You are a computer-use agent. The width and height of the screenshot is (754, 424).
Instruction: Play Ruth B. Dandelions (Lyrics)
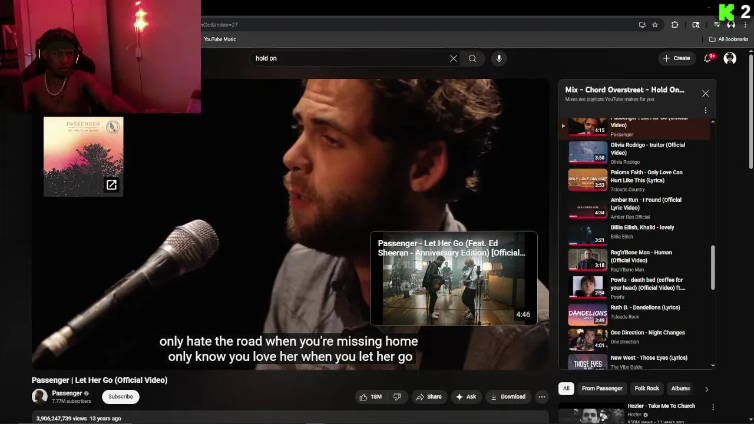tap(635, 314)
